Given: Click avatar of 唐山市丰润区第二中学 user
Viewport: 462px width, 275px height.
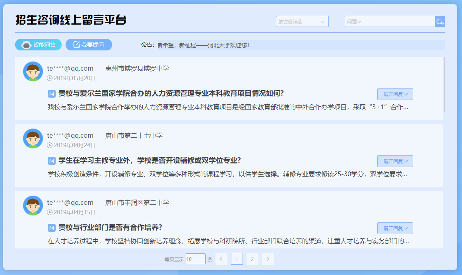Looking at the screenshot, I should pyautogui.click(x=33, y=206).
